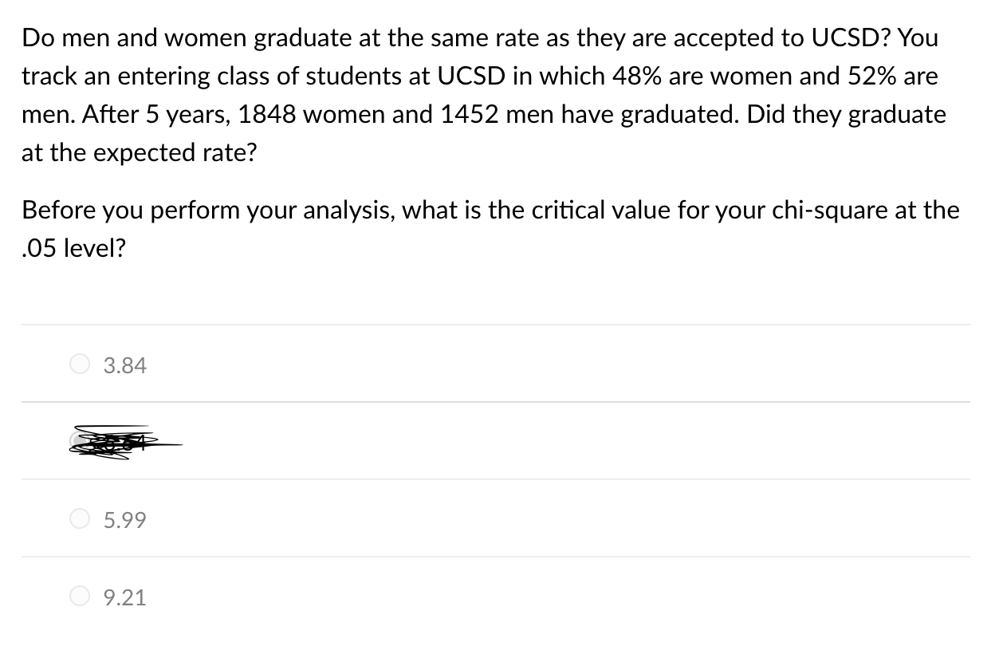Pick the 9.21 radio button option
This screenshot has width=999, height=658.
tap(80, 597)
